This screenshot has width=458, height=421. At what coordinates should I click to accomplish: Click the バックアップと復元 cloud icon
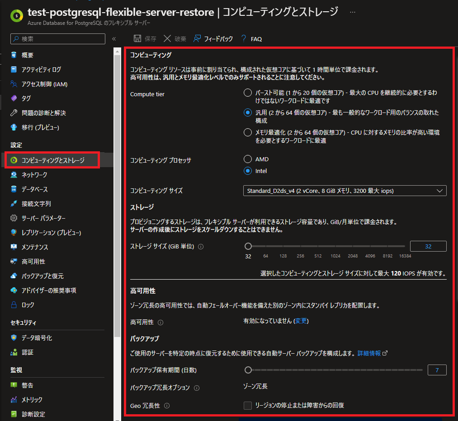coord(14,276)
